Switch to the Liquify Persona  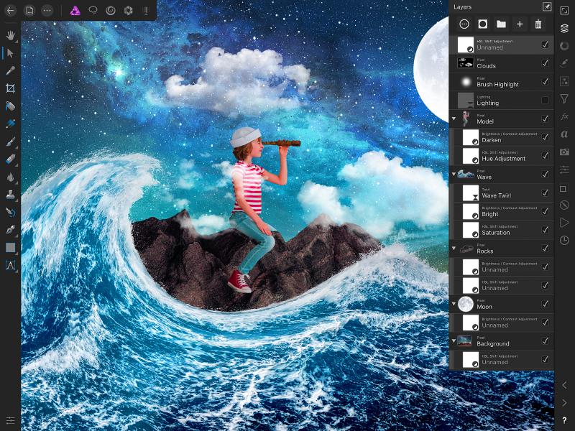111,10
